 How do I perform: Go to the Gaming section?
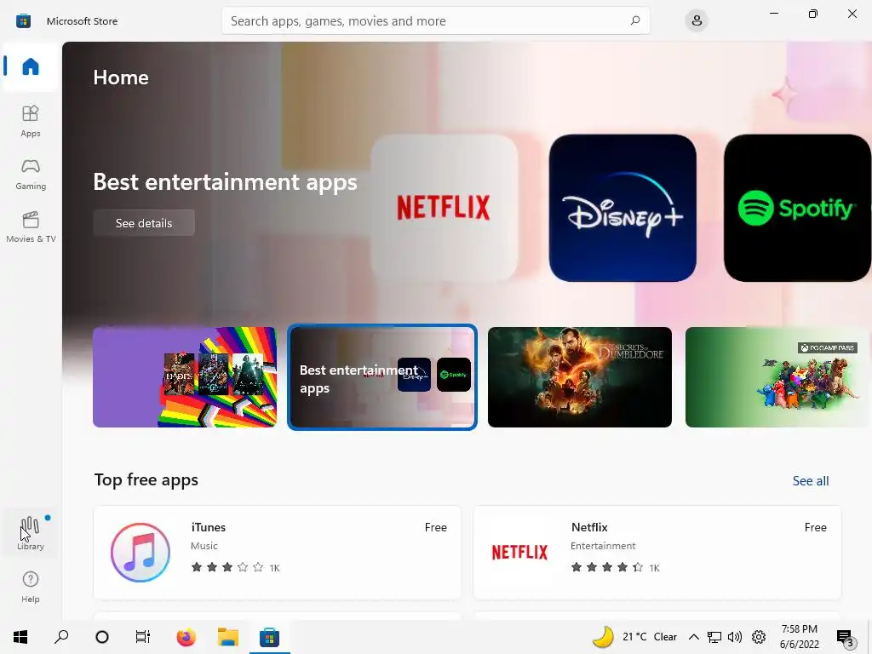(x=31, y=174)
